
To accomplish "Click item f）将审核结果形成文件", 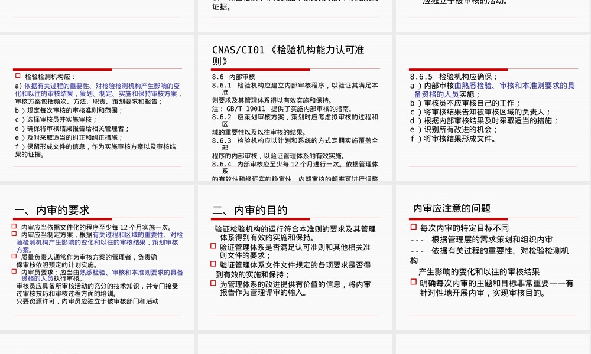I will click(x=453, y=139).
